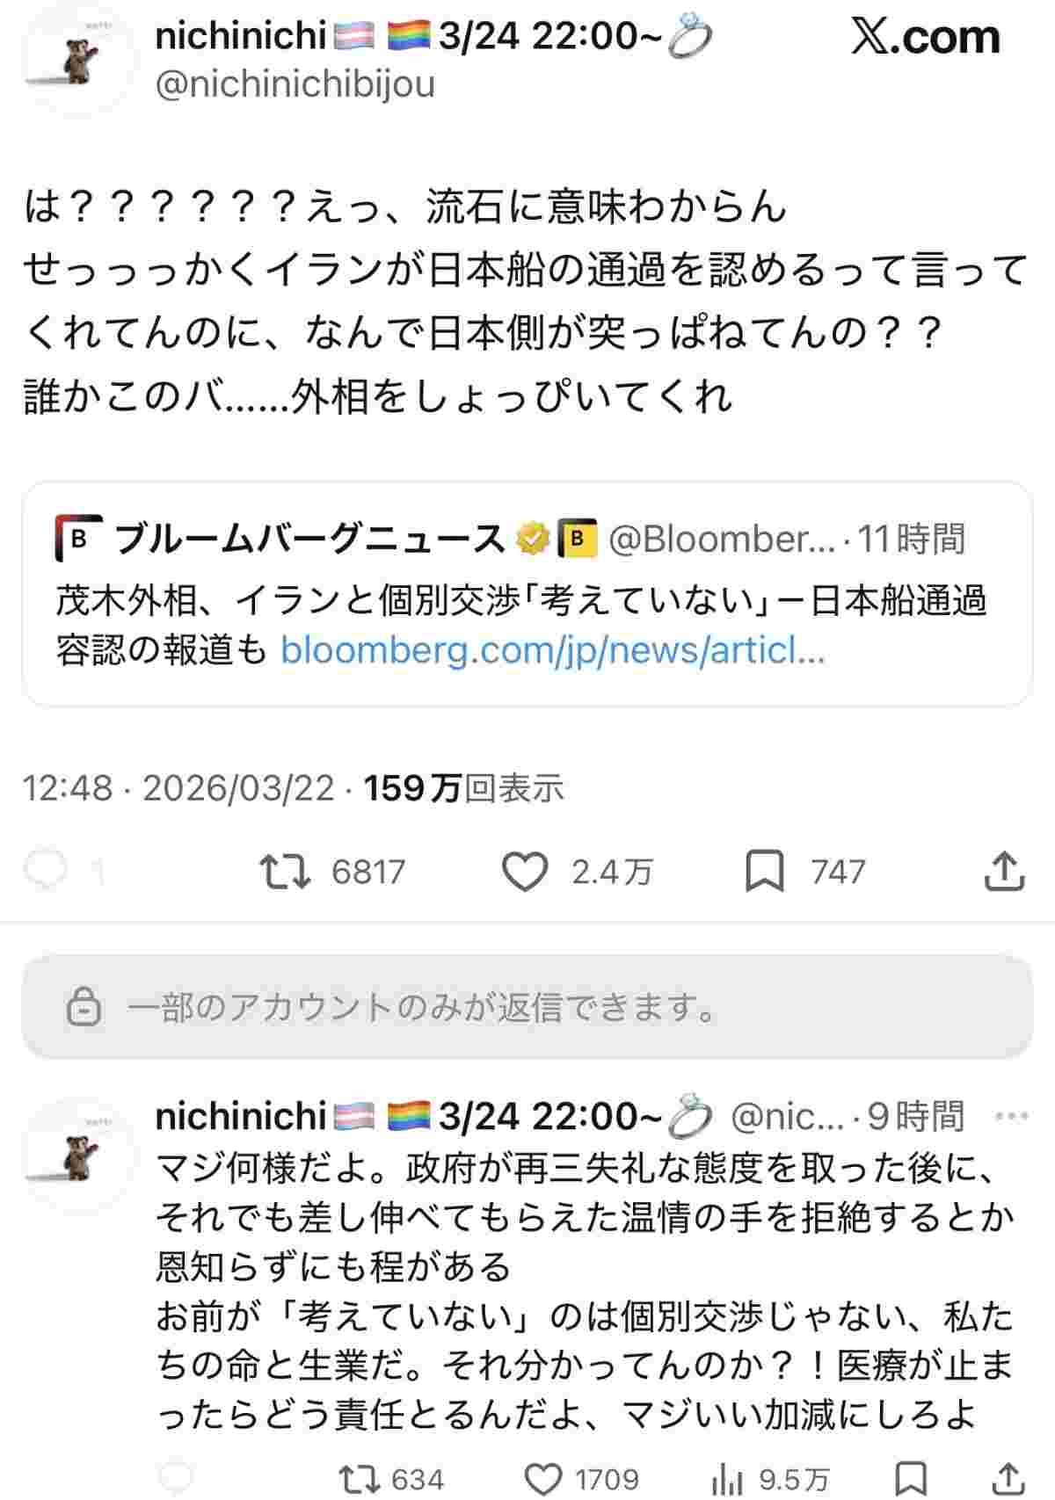Click the reply bubble icon on the reply
Screen dimensions: 1055x1500
[x=177, y=1479]
